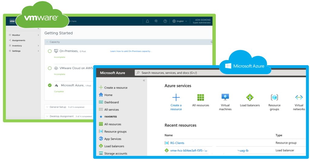The width and height of the screenshot is (310, 162).
Task: Open the RG-Clients resource link
Action: coord(177,143)
